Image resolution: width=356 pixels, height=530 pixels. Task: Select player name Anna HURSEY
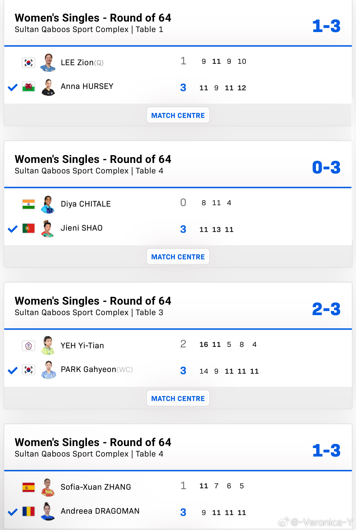tap(87, 86)
